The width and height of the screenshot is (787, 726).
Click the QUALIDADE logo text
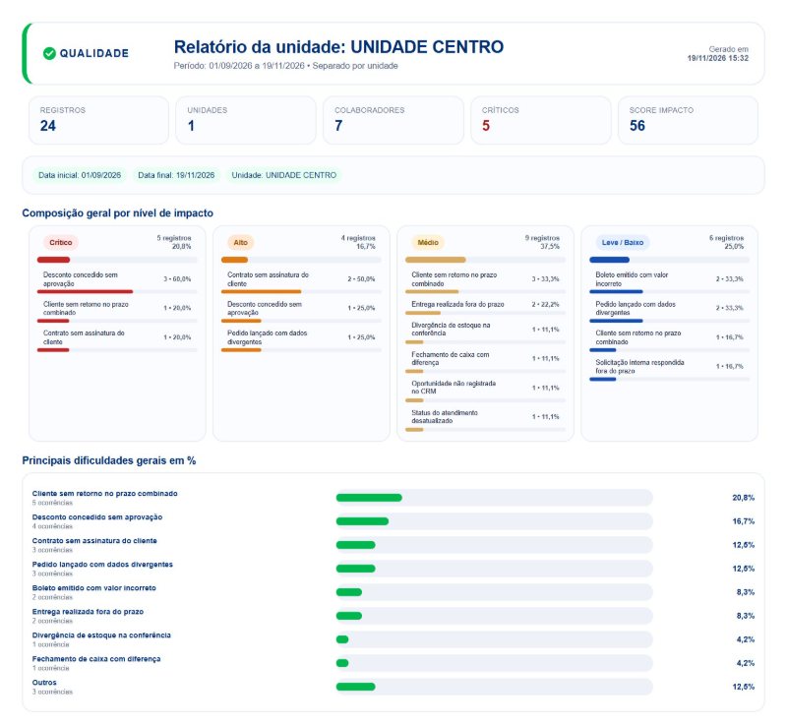click(x=94, y=53)
